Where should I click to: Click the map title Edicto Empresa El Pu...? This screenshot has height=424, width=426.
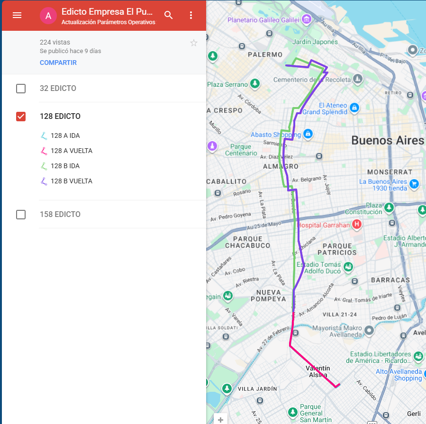point(107,12)
